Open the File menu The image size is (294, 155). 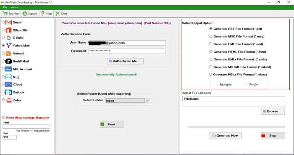pyautogui.click(x=5, y=8)
